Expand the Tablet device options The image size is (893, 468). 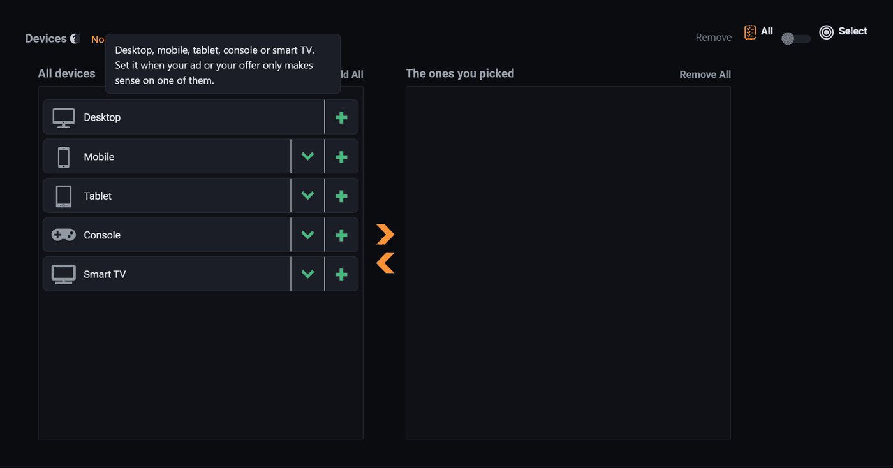coord(307,196)
